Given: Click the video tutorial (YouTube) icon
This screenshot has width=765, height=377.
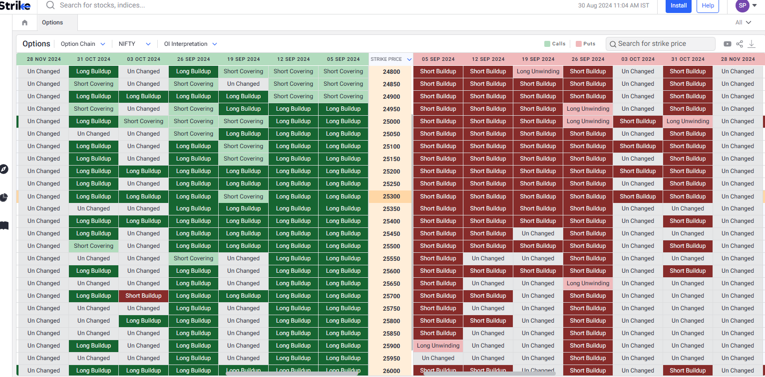Looking at the screenshot, I should 728,44.
